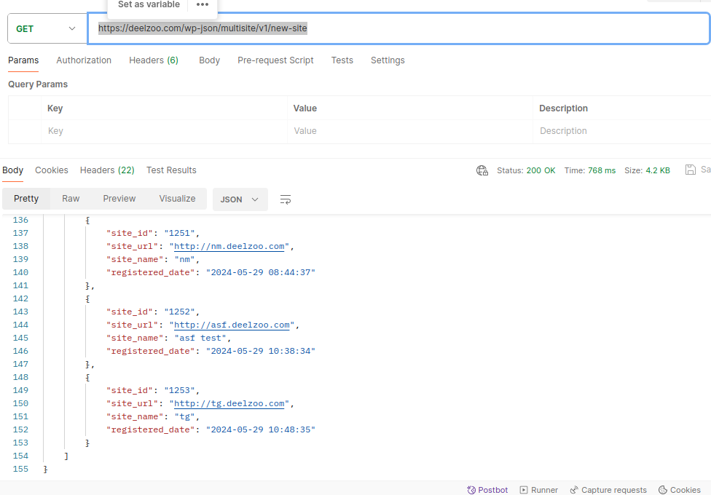Open Runner in the bottom bar
Image resolution: width=711 pixels, height=495 pixels.
point(538,490)
